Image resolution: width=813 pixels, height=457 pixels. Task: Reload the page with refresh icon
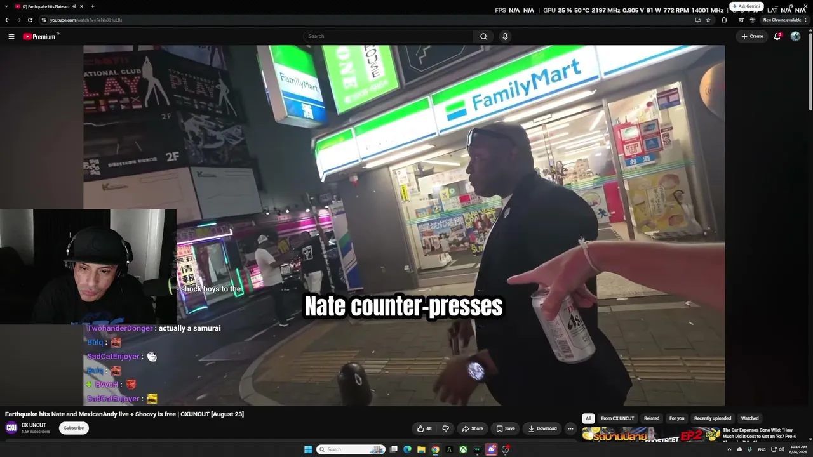coord(29,20)
